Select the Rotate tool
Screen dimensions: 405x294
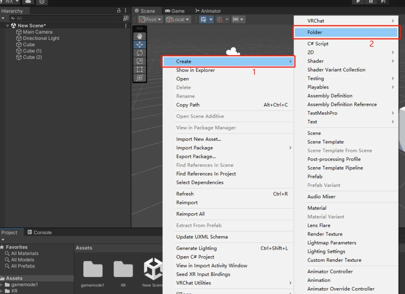pos(139,53)
